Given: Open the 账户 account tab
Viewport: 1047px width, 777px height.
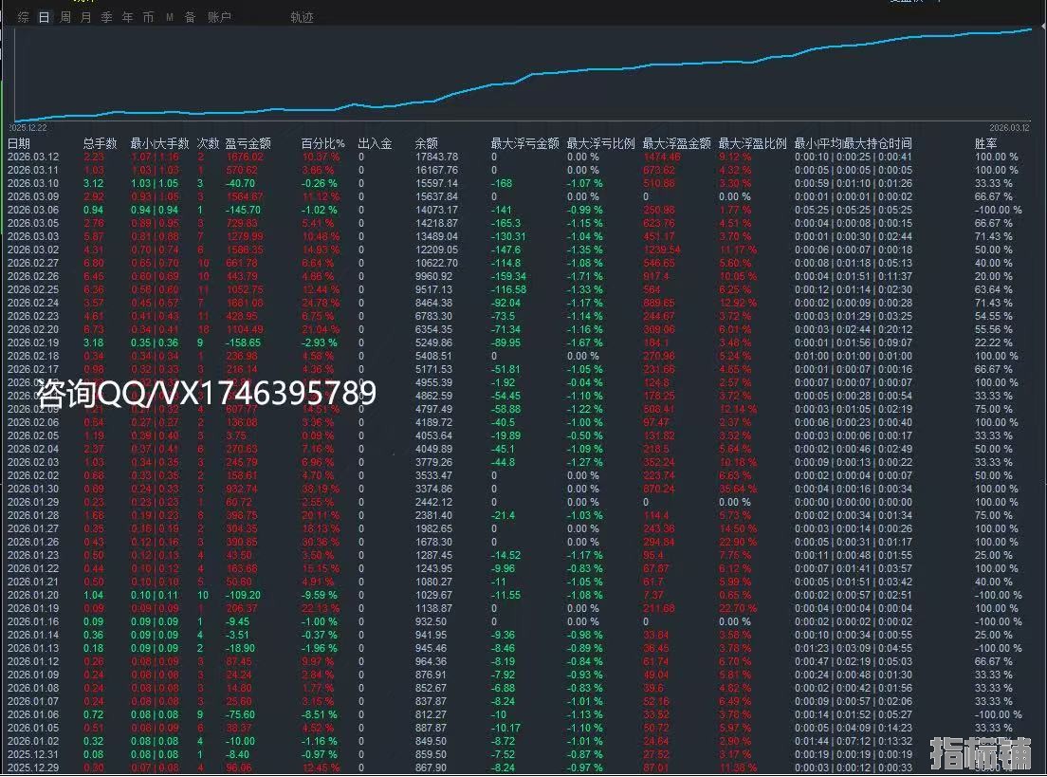Looking at the screenshot, I should click(x=218, y=17).
